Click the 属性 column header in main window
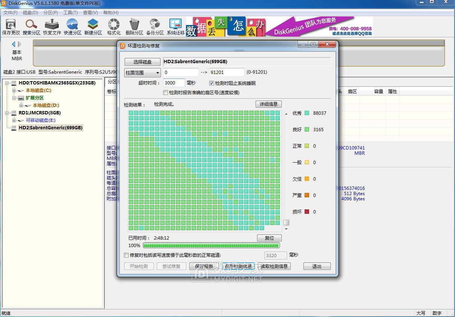Screen dimensions: 455x317 tap(393, 92)
